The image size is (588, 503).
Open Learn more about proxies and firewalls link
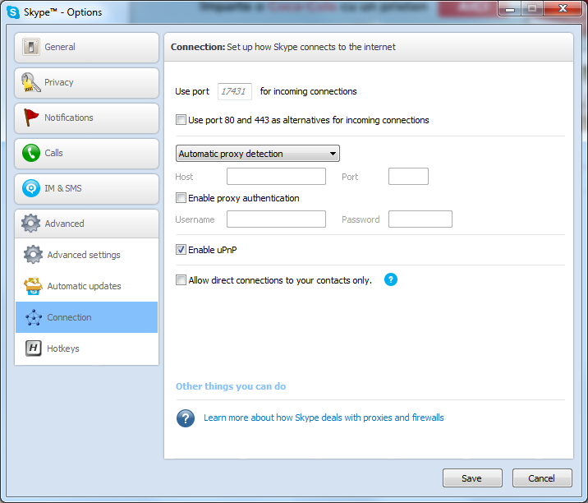pos(324,418)
